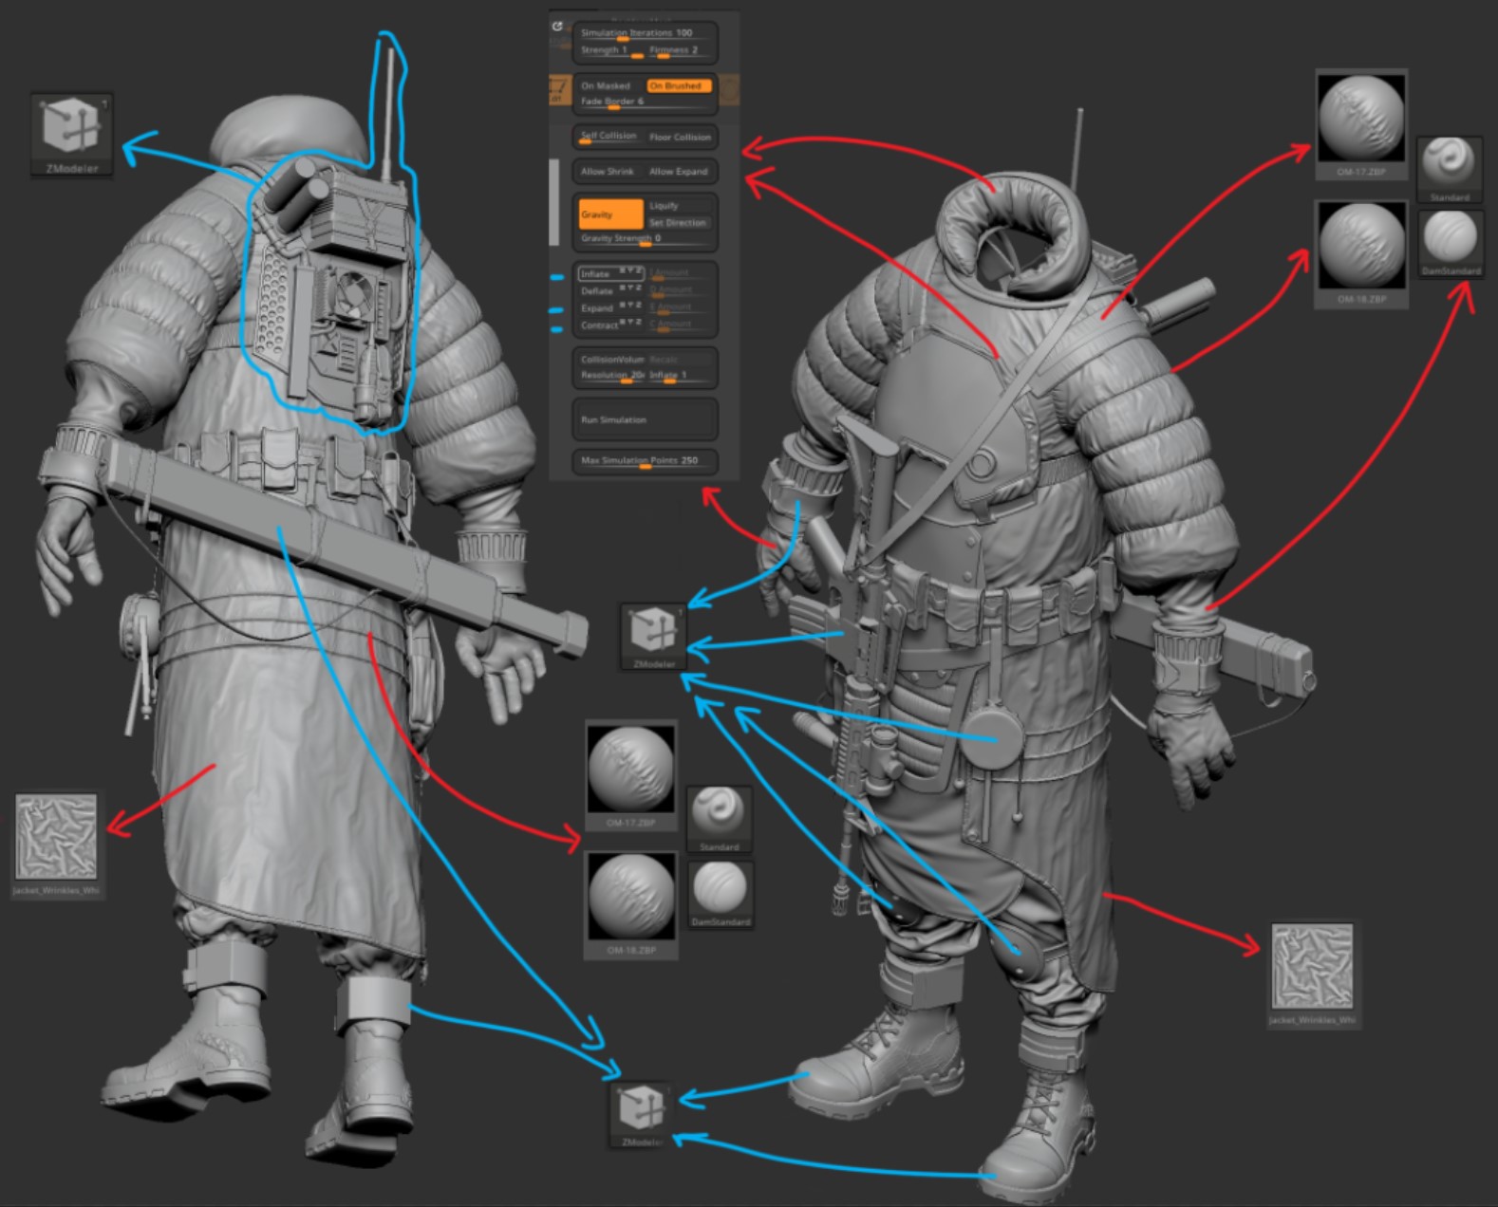
Task: Select the OM-17.ZBP brush in the upper-right brush set
Action: pyautogui.click(x=1361, y=124)
